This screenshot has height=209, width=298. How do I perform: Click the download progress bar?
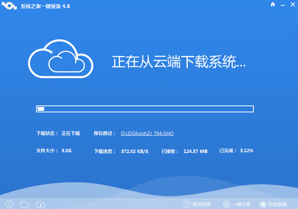(x=145, y=109)
